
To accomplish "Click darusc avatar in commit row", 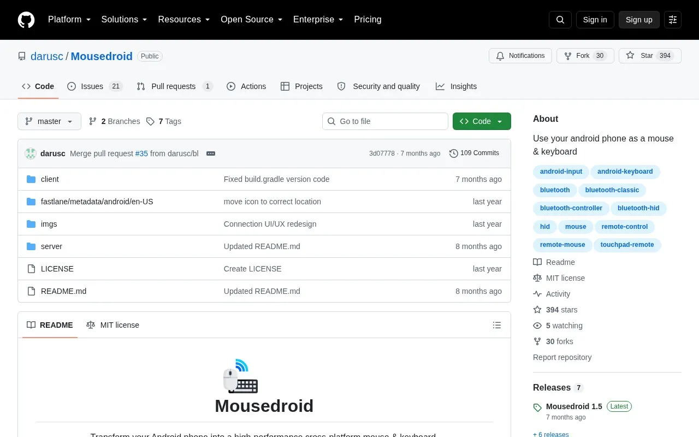I will pyautogui.click(x=31, y=153).
